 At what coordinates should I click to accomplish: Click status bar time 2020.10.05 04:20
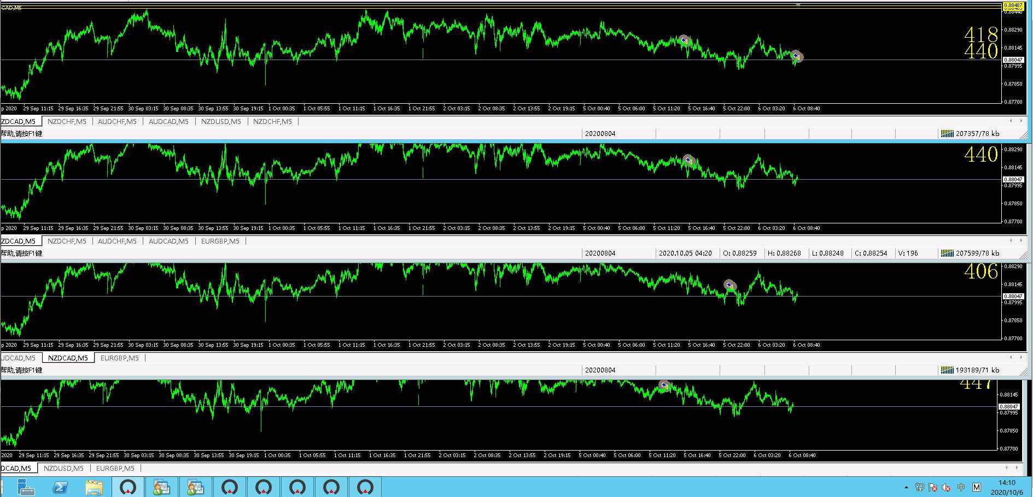(x=685, y=253)
